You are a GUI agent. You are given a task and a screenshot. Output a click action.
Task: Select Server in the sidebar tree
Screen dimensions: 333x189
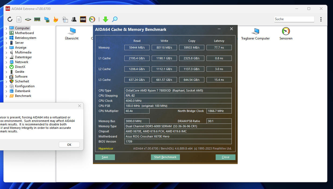coord(19,43)
